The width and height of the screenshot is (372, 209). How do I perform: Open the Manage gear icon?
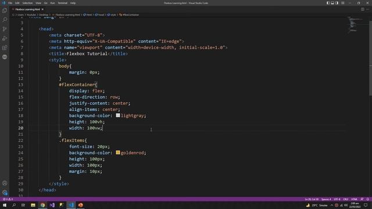[5, 192]
